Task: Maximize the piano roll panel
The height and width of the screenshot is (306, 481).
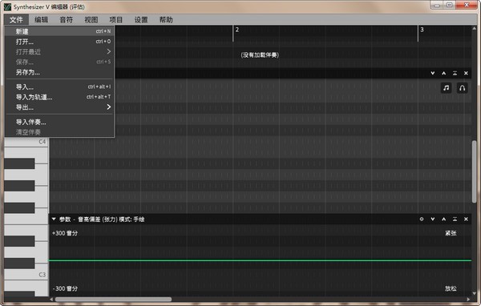Action: (x=455, y=73)
